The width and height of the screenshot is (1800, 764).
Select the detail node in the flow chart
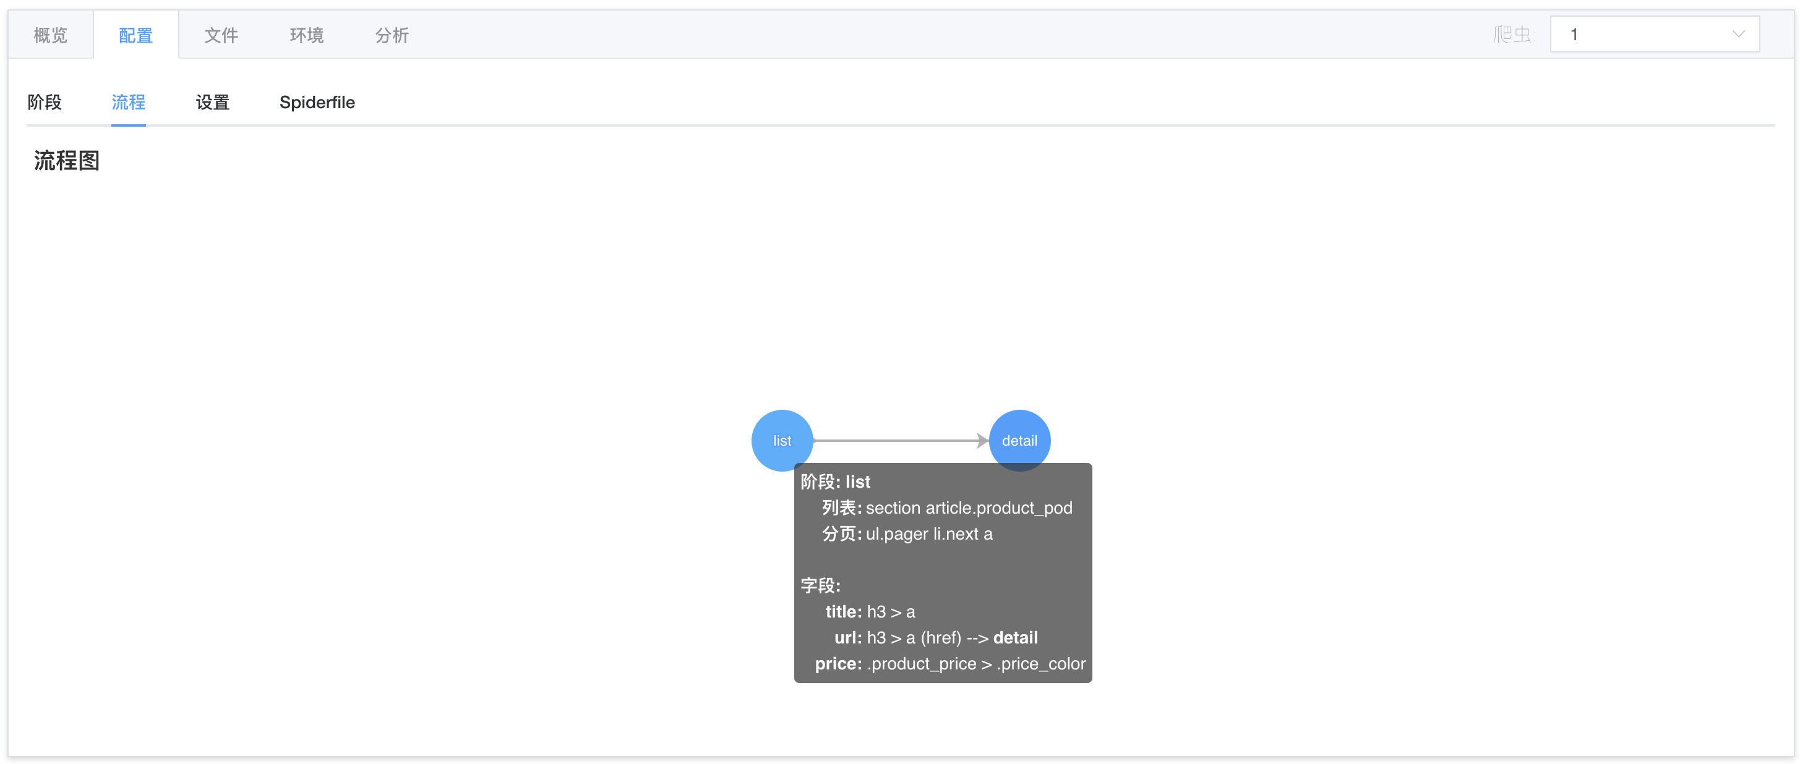[x=1019, y=440]
